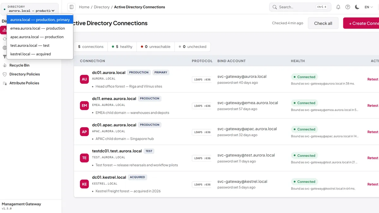Retest the testdc01.test.aurora.local connection
Viewport: 379px width, 213px height.
pyautogui.click(x=373, y=158)
